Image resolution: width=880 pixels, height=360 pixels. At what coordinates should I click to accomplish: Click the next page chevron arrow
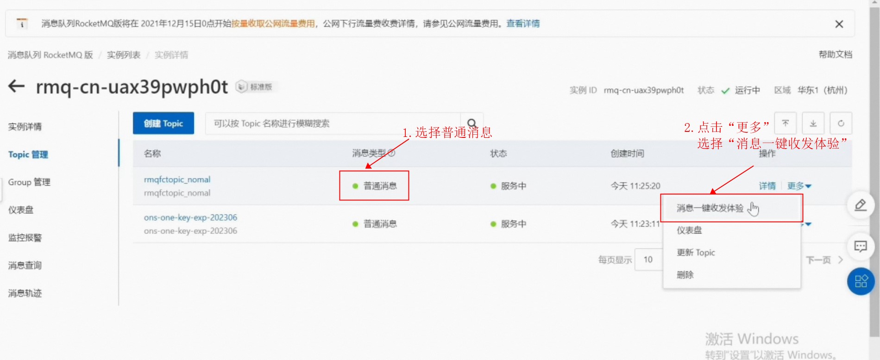click(x=840, y=260)
